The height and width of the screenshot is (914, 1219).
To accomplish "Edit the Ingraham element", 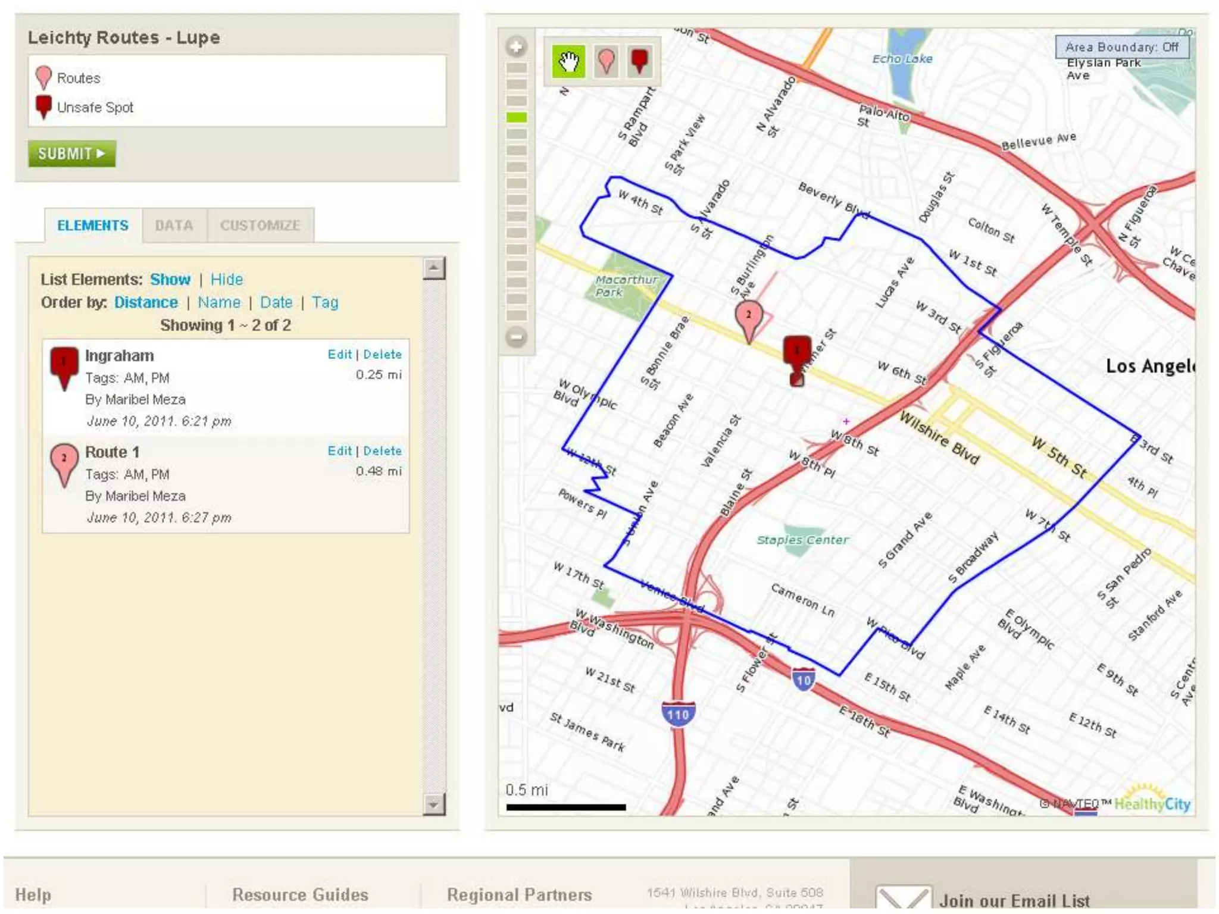I will click(339, 355).
